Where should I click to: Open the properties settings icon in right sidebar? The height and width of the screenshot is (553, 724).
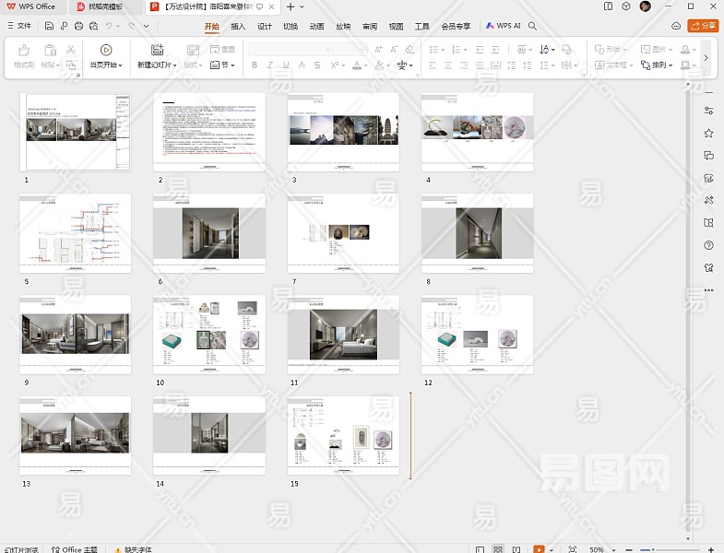708,111
